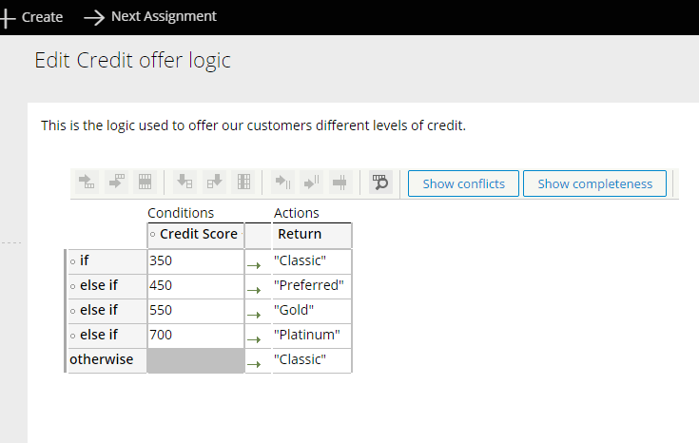
Task: Click the circle marker beside the 'if' row
Action: [72, 262]
